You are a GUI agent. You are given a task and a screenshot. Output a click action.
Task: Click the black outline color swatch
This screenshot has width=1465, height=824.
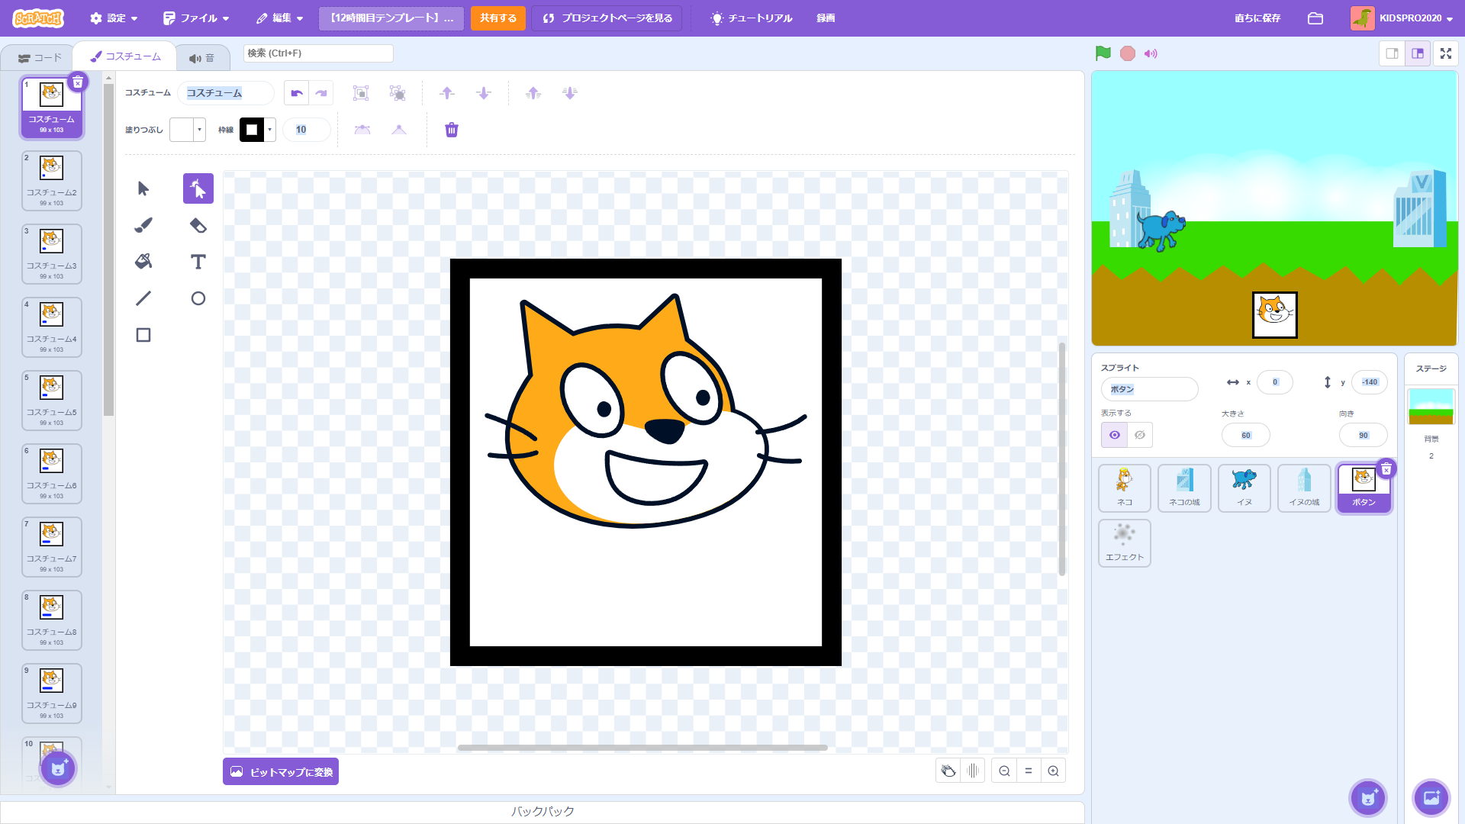pos(252,130)
